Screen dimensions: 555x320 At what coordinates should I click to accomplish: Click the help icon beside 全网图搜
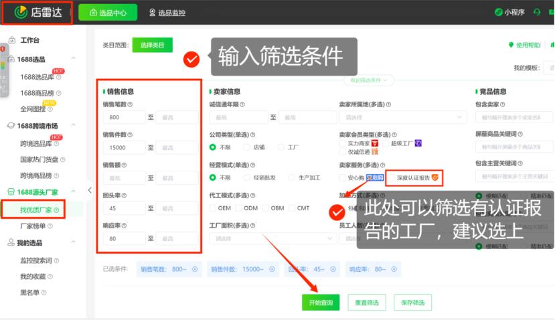50,109
